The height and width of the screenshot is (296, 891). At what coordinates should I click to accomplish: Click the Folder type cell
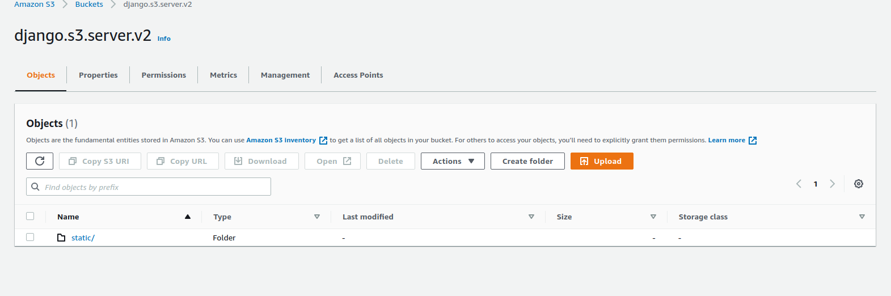(x=224, y=238)
